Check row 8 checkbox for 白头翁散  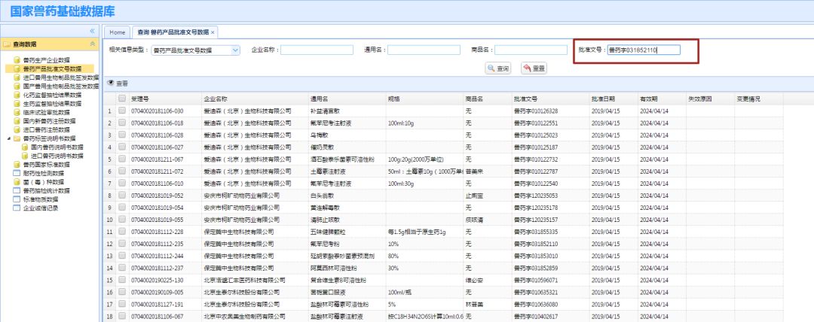click(x=122, y=196)
